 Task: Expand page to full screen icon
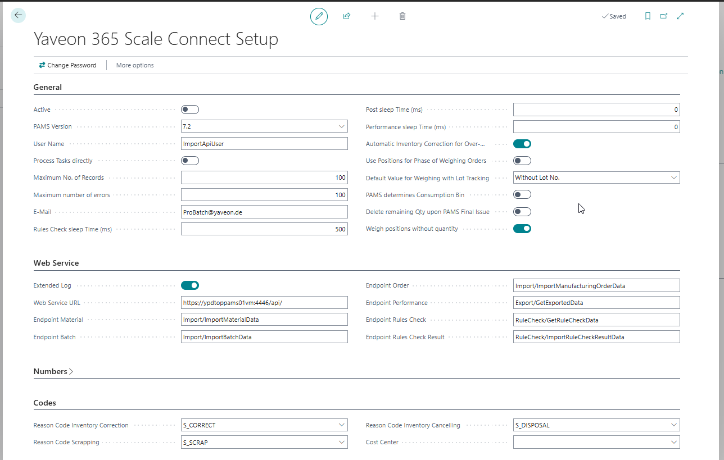[680, 16]
